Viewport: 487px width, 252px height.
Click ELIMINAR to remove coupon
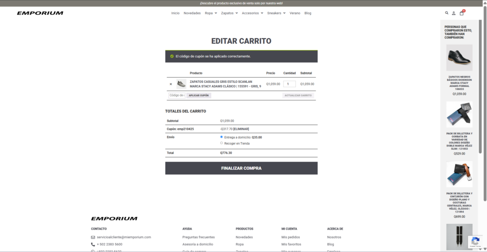tap(241, 129)
